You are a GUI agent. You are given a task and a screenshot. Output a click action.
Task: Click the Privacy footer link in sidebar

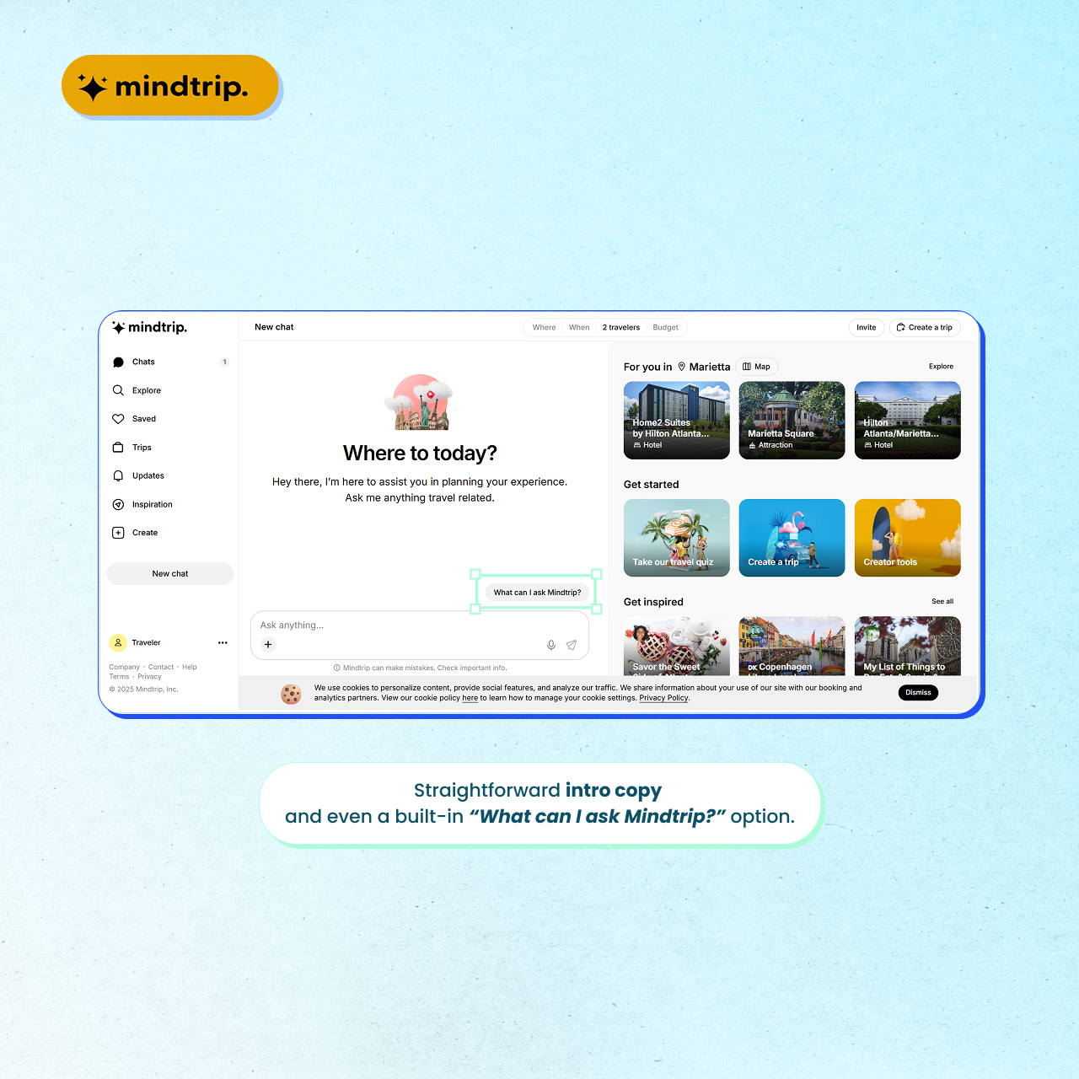(x=149, y=677)
